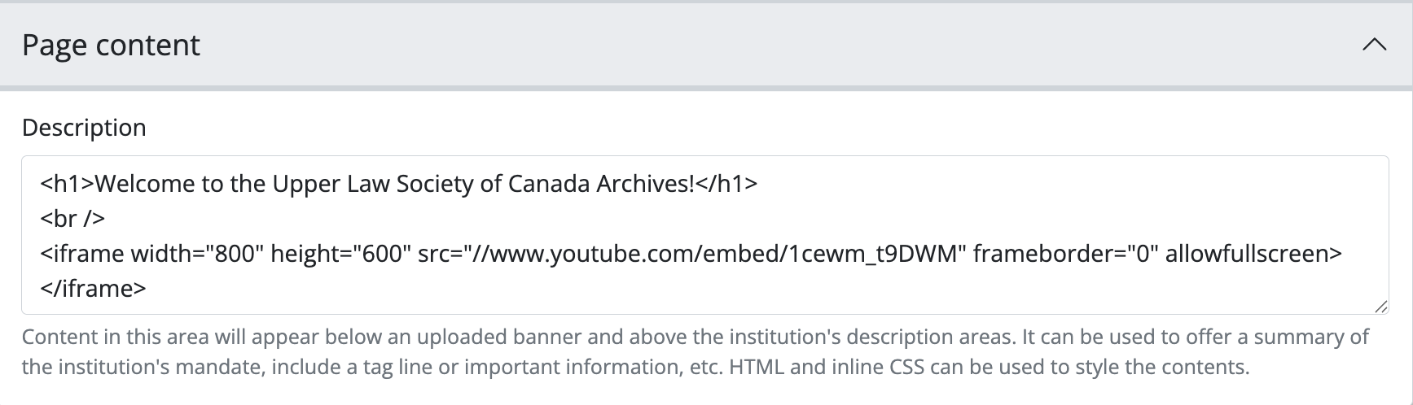Collapse the Page content section chevron
The width and height of the screenshot is (1413, 405).
coord(1374,45)
